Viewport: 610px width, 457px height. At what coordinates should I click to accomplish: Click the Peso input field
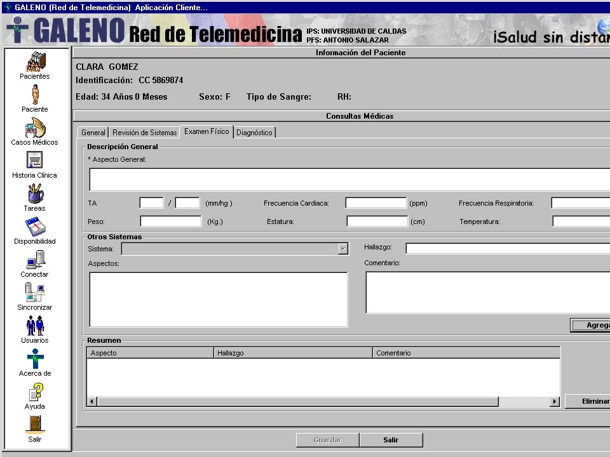pos(171,222)
